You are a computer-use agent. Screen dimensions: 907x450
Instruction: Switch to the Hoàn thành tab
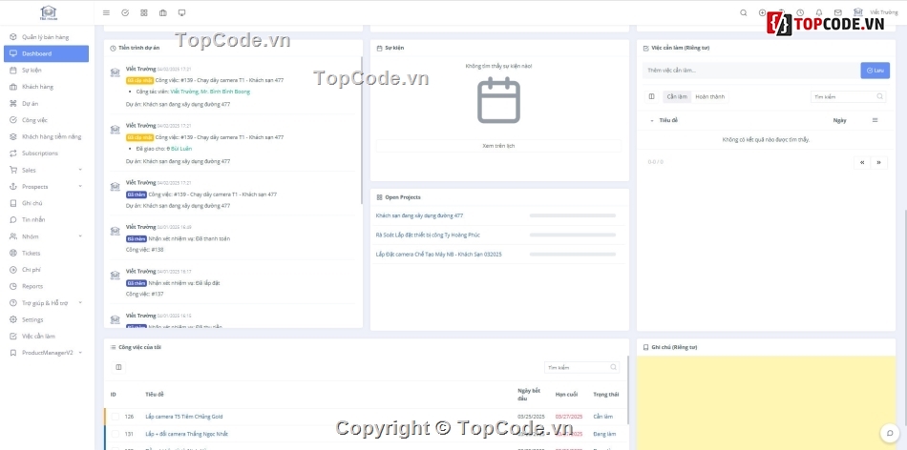[x=709, y=96]
